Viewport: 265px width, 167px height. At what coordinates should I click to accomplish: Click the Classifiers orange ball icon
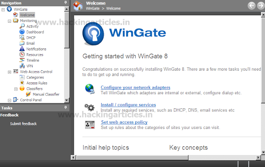(x=22, y=88)
